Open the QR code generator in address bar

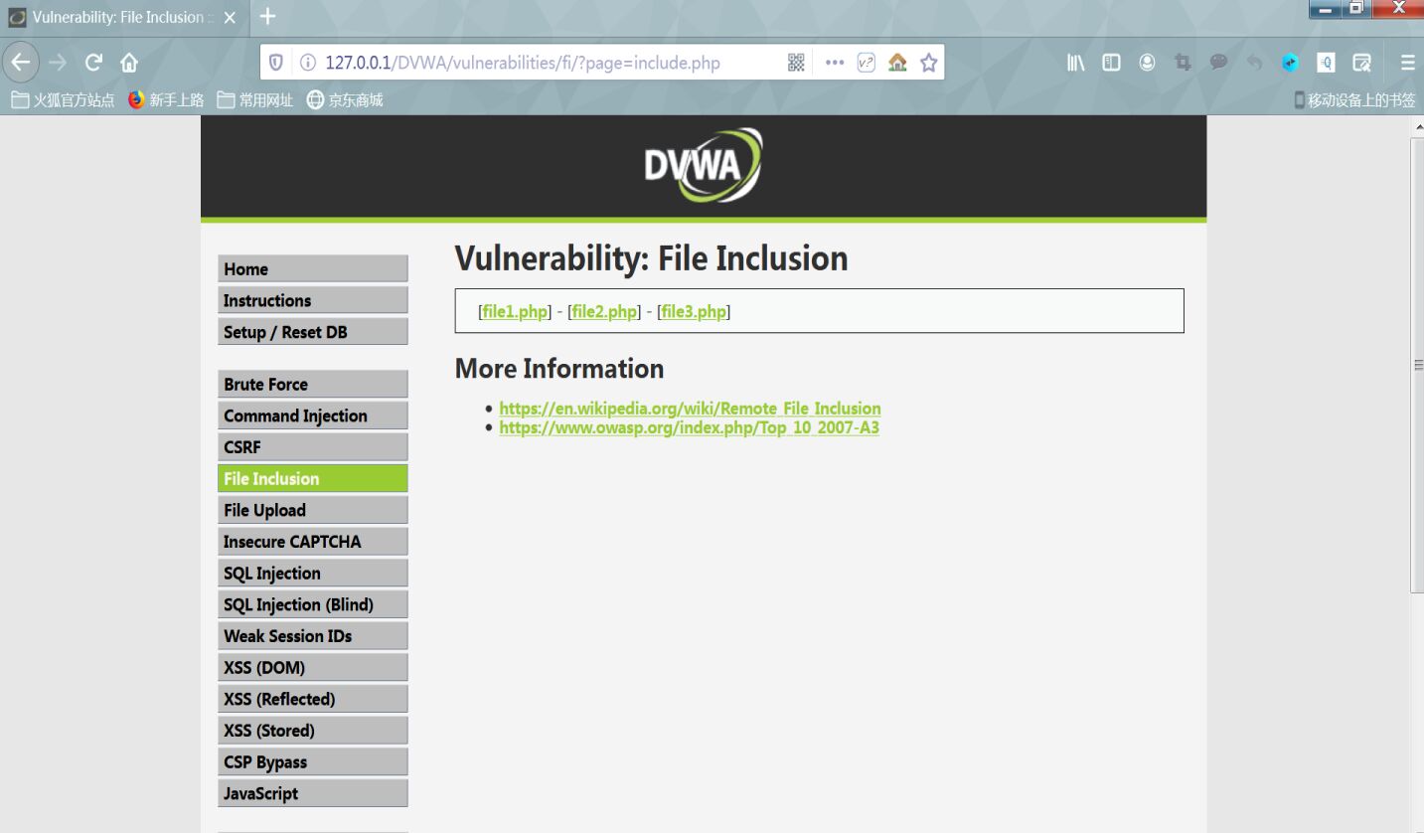pyautogui.click(x=795, y=62)
